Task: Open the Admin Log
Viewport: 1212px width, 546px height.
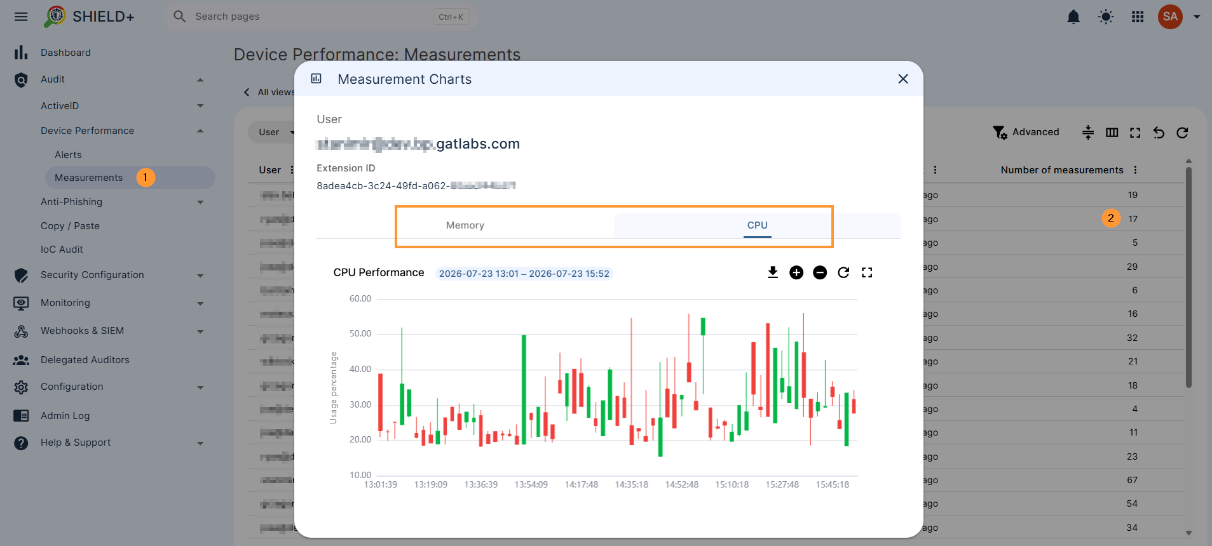Action: click(x=65, y=416)
